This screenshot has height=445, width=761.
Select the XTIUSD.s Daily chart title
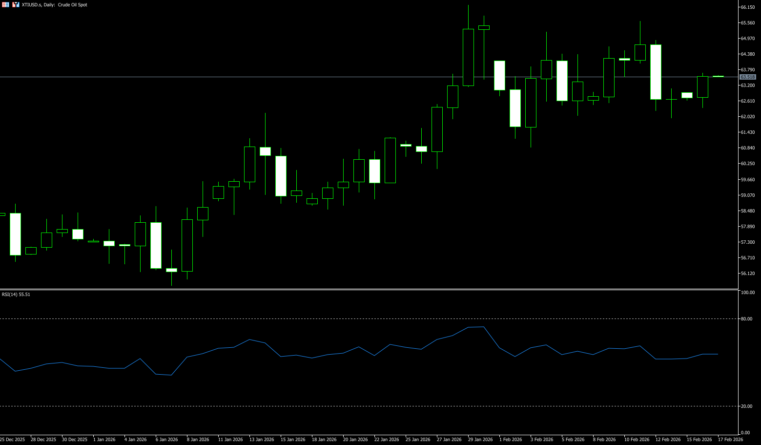pyautogui.click(x=55, y=5)
